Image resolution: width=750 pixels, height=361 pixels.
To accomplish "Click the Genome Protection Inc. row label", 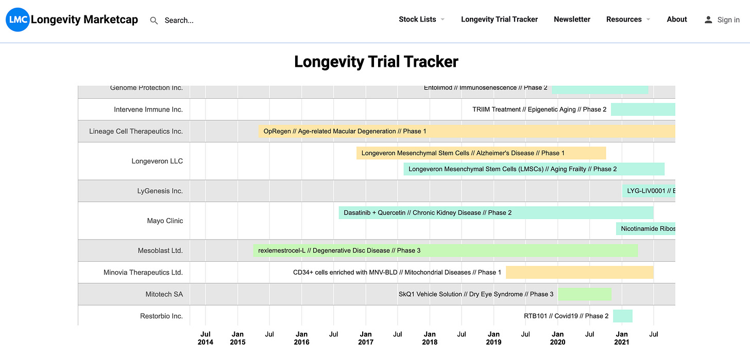I will (x=146, y=88).
